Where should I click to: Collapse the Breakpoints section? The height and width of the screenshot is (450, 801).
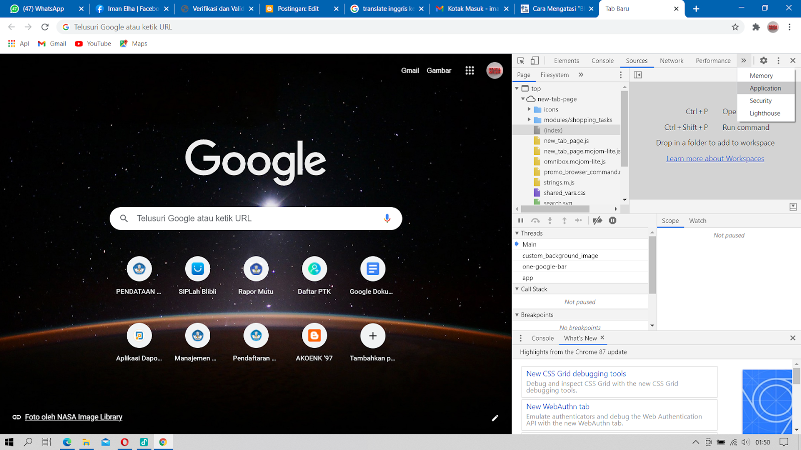tap(517, 315)
